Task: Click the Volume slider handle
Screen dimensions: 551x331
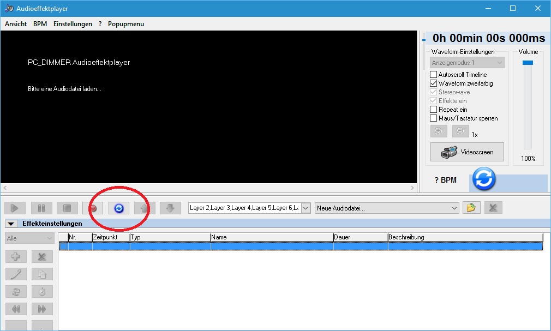Action: click(x=528, y=63)
